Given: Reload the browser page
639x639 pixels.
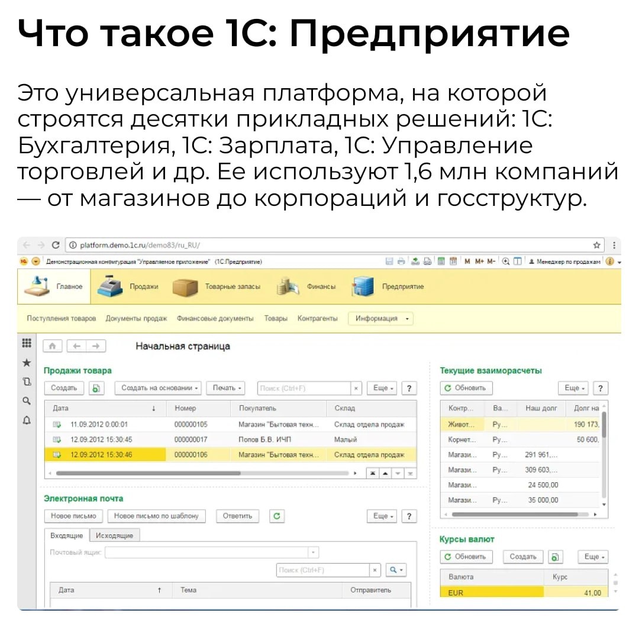Looking at the screenshot, I should pos(56,245).
